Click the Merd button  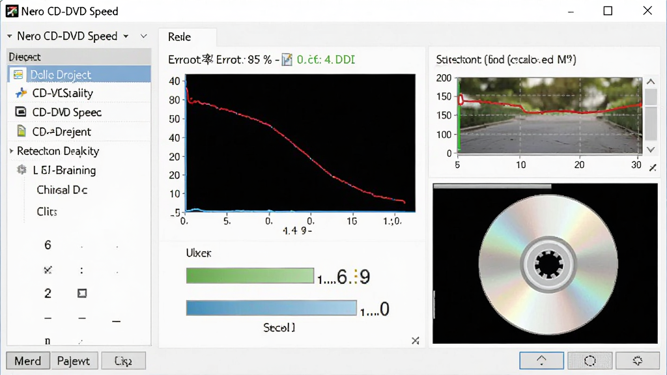(x=28, y=361)
